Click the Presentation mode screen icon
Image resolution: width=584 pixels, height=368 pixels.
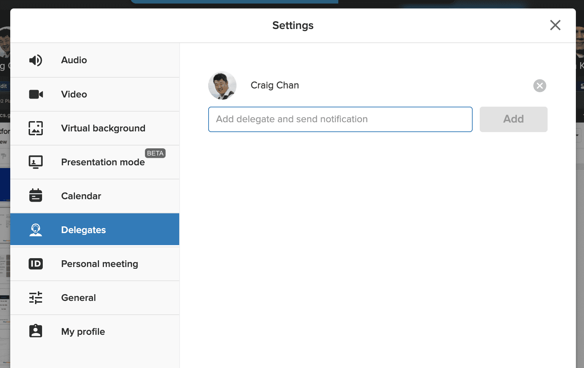(36, 162)
